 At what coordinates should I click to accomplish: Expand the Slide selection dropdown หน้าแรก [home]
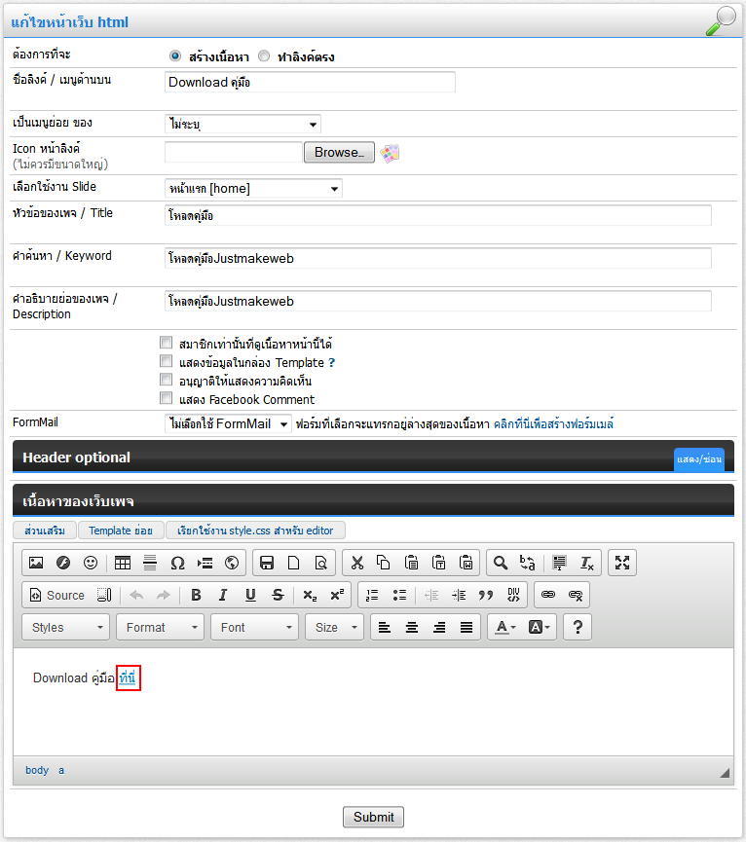(x=253, y=189)
